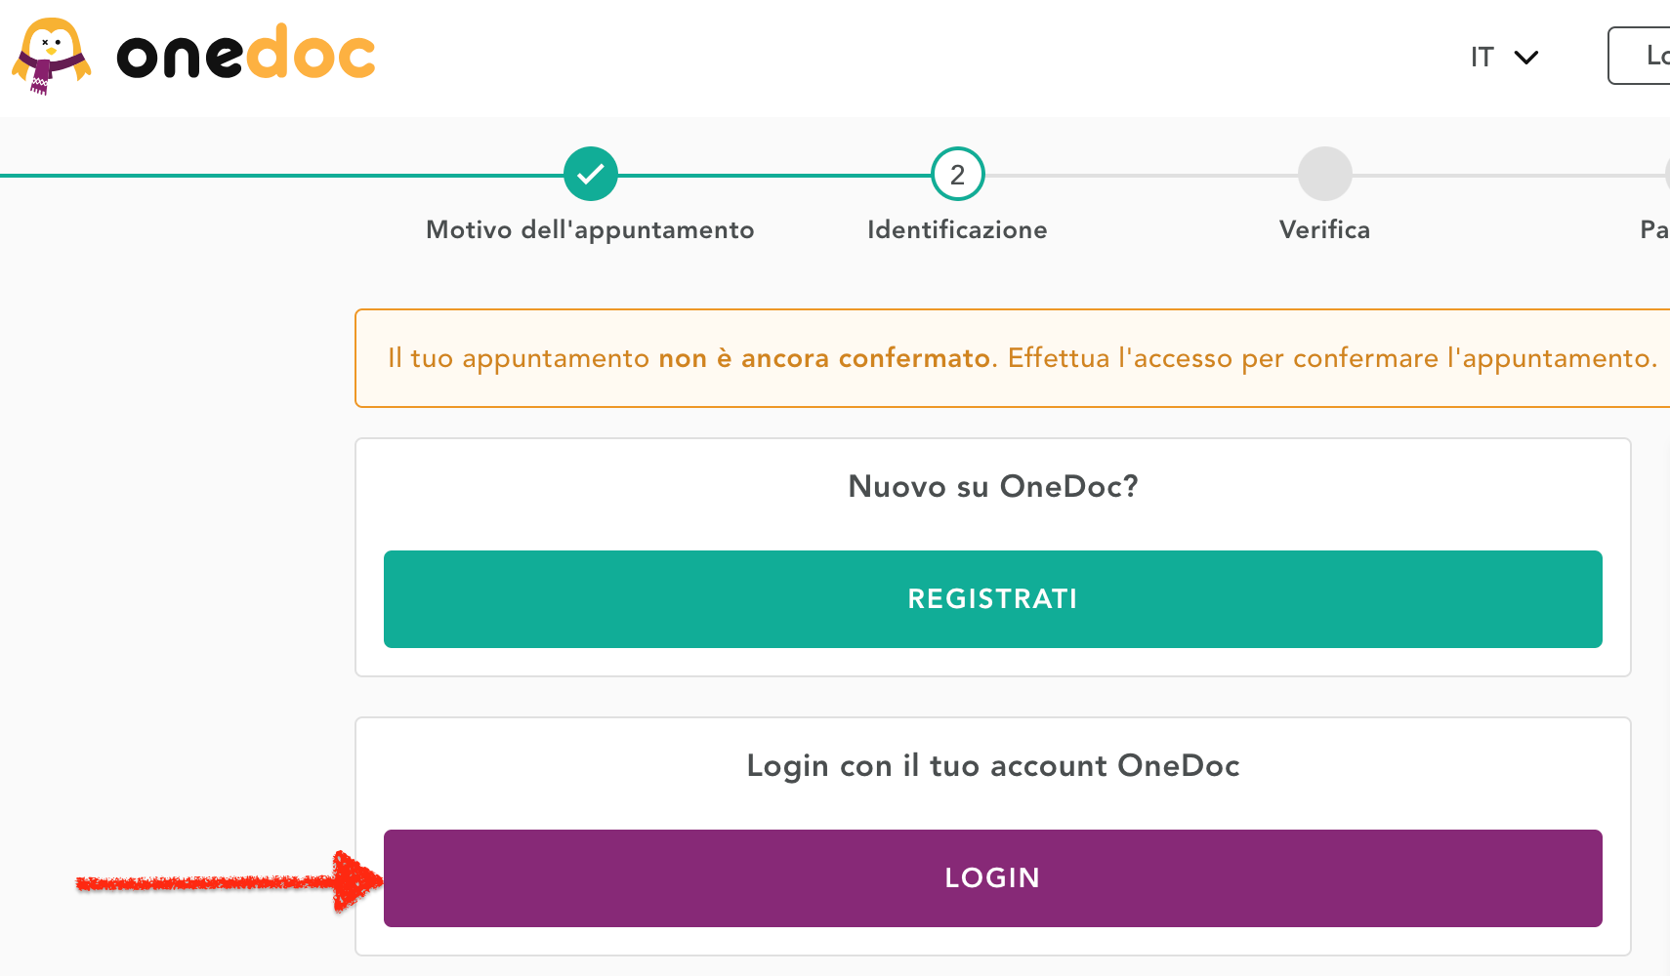This screenshot has height=976, width=1670.
Task: Go to Motivo dell'appuntamento step label
Action: (590, 230)
